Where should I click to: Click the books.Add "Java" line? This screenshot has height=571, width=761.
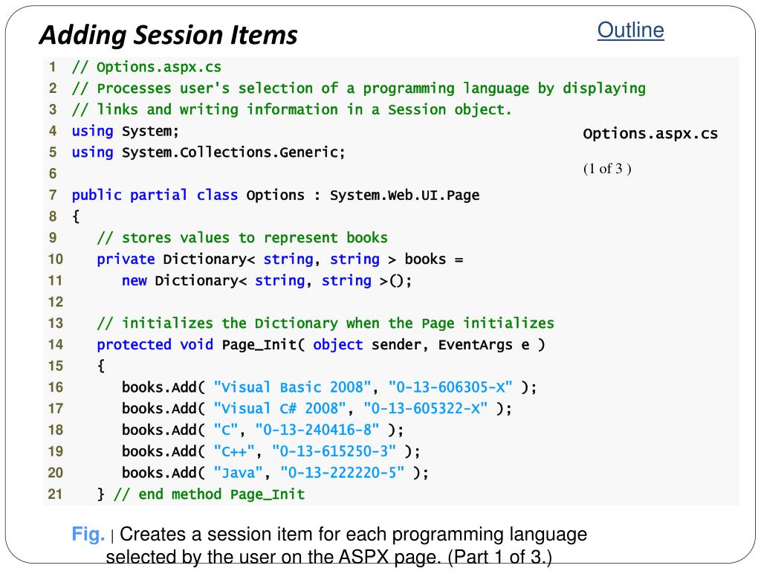275,473
